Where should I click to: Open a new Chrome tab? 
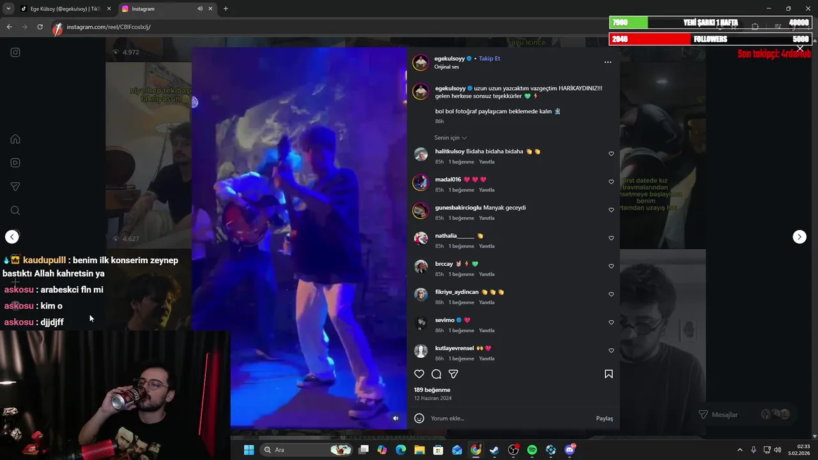click(x=226, y=9)
